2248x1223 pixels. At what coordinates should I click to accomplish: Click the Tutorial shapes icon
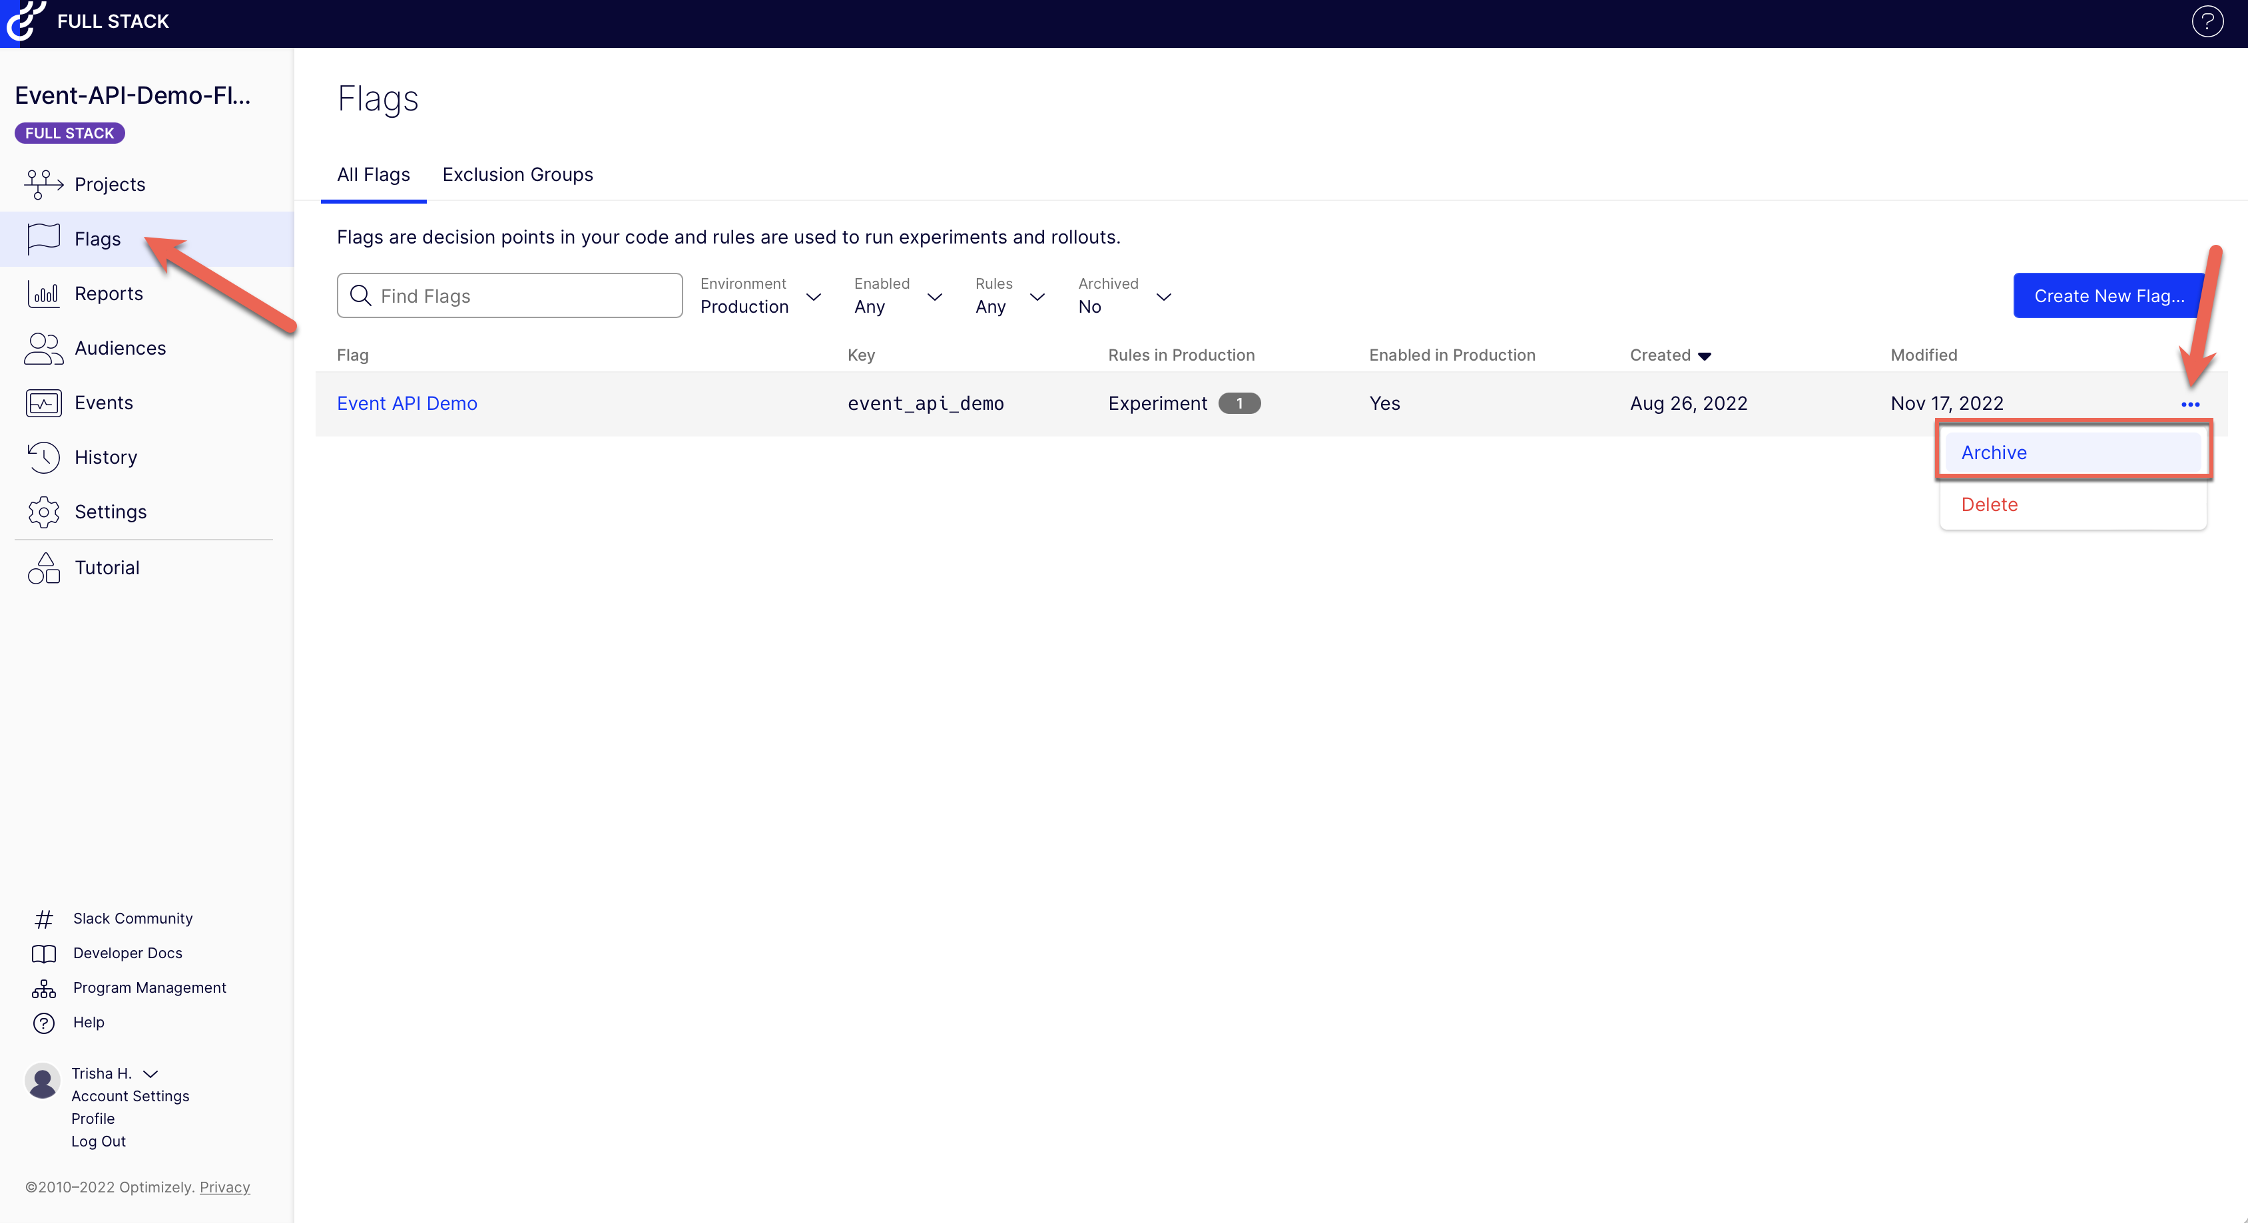click(x=44, y=568)
